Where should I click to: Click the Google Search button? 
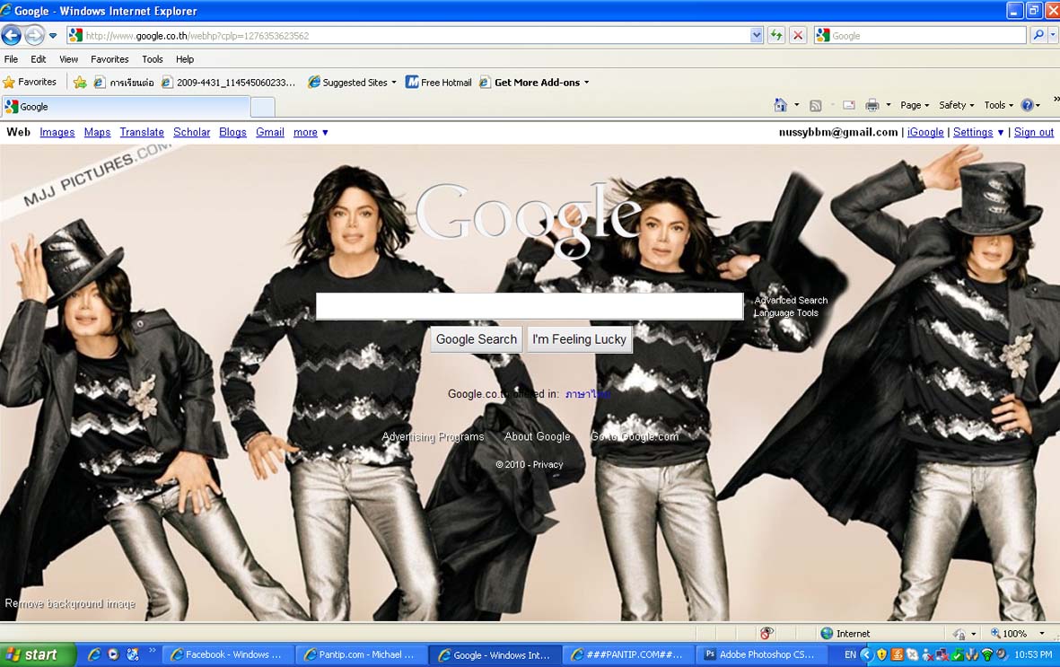[476, 339]
